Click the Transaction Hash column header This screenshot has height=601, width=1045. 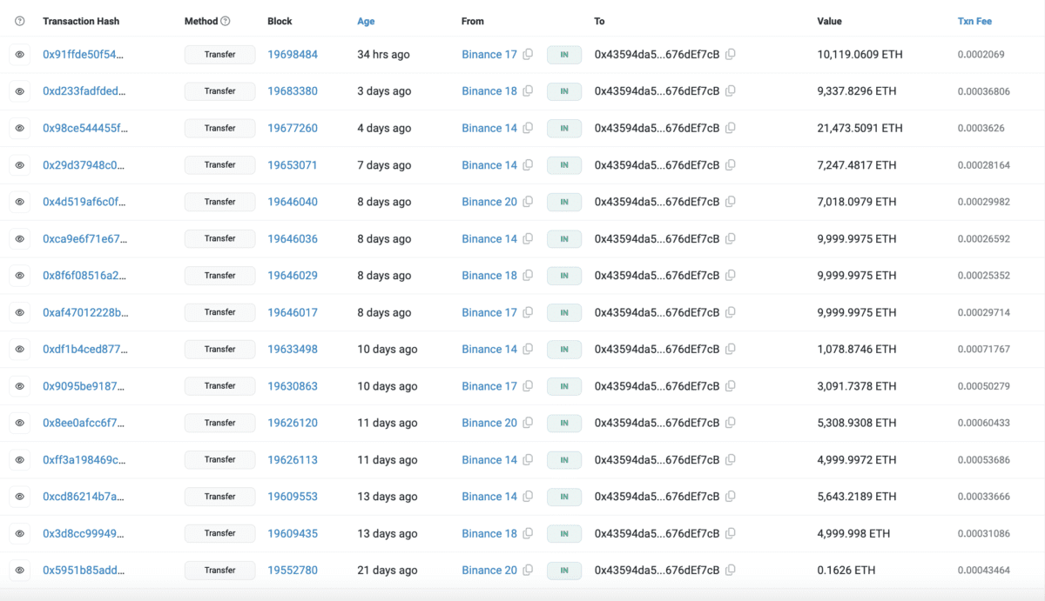click(81, 21)
